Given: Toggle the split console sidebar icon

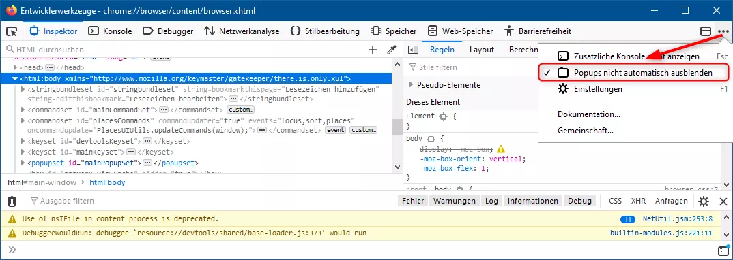Looking at the screenshot, I should pyautogui.click(x=722, y=250).
